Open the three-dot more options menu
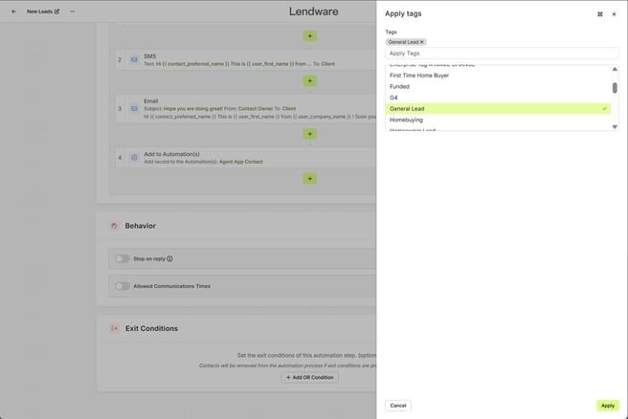 point(73,11)
